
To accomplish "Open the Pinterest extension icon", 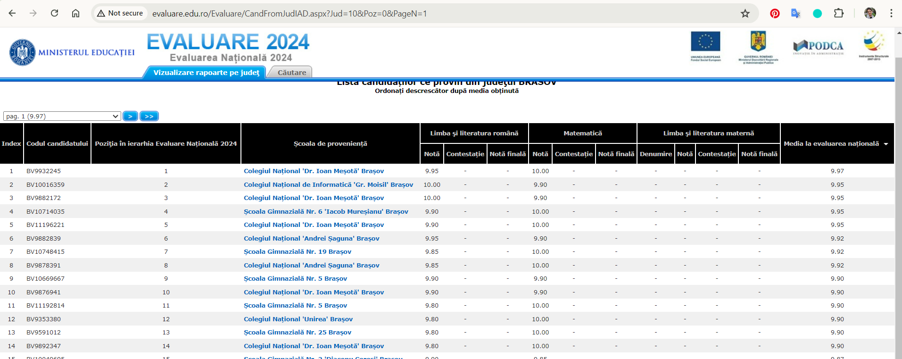I will (x=775, y=13).
